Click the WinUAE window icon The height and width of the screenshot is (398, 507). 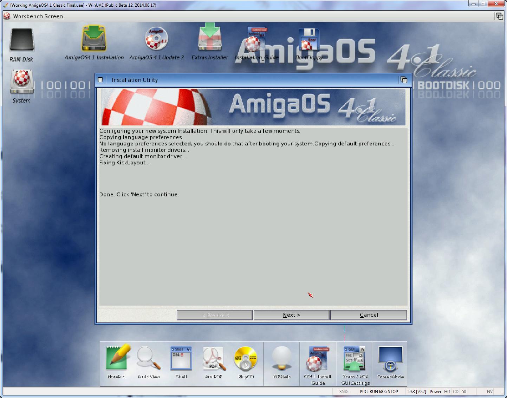(x=5, y=5)
